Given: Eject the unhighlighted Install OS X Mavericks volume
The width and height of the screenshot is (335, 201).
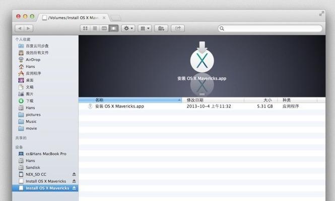Looking at the screenshot, I should click(74, 181).
